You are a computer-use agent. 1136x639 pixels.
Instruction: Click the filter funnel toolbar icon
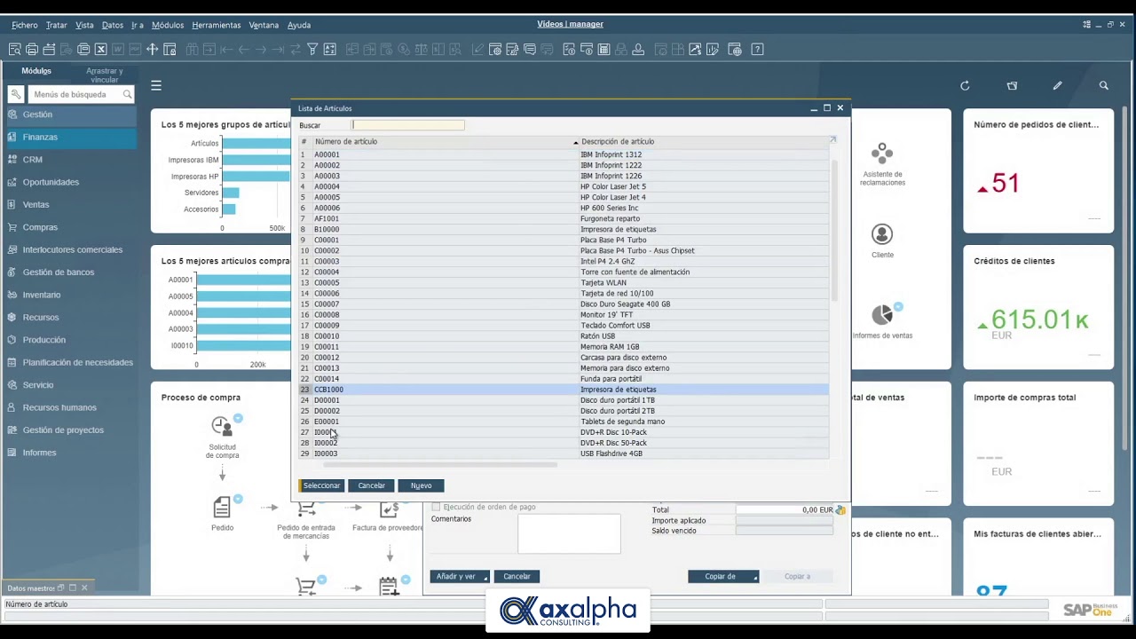coord(312,50)
